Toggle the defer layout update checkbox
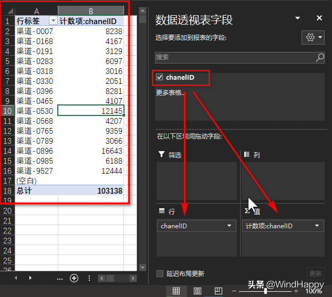This screenshot has width=332, height=297. 160,273
